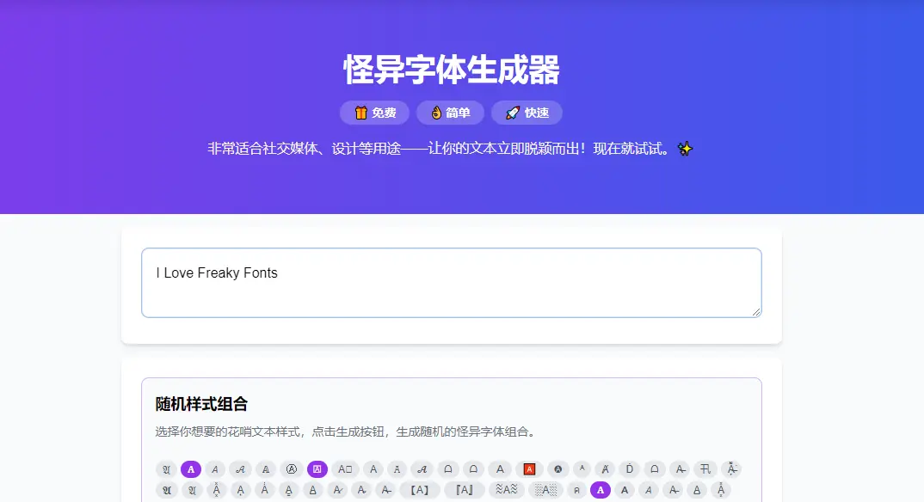Screen dimensions: 924x502
Task: Deselect the purple squared-A style in top row
Action: pyautogui.click(x=315, y=469)
